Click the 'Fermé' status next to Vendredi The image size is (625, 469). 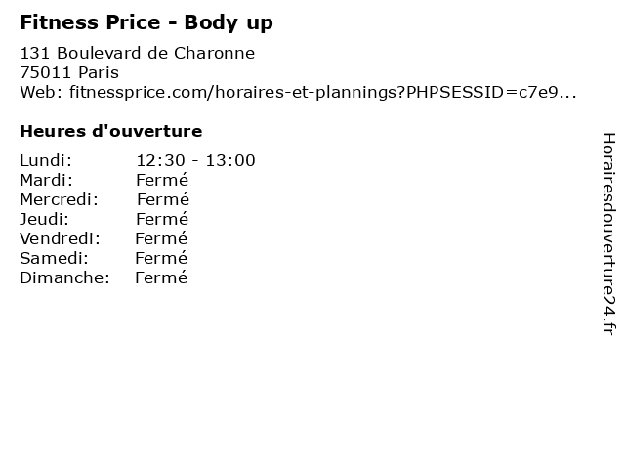(161, 238)
